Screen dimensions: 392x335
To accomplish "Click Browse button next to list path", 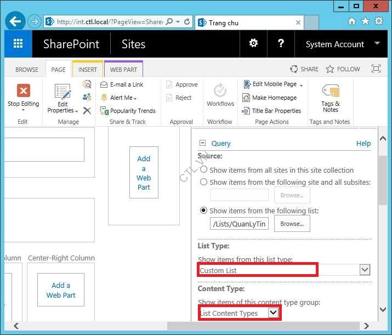I will coord(292,224).
